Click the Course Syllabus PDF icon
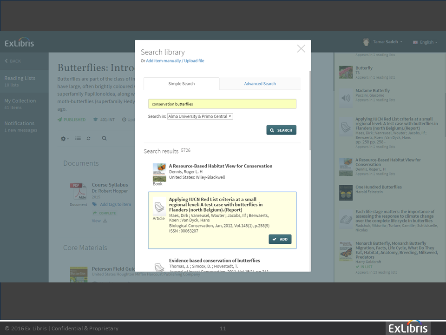 [78, 192]
